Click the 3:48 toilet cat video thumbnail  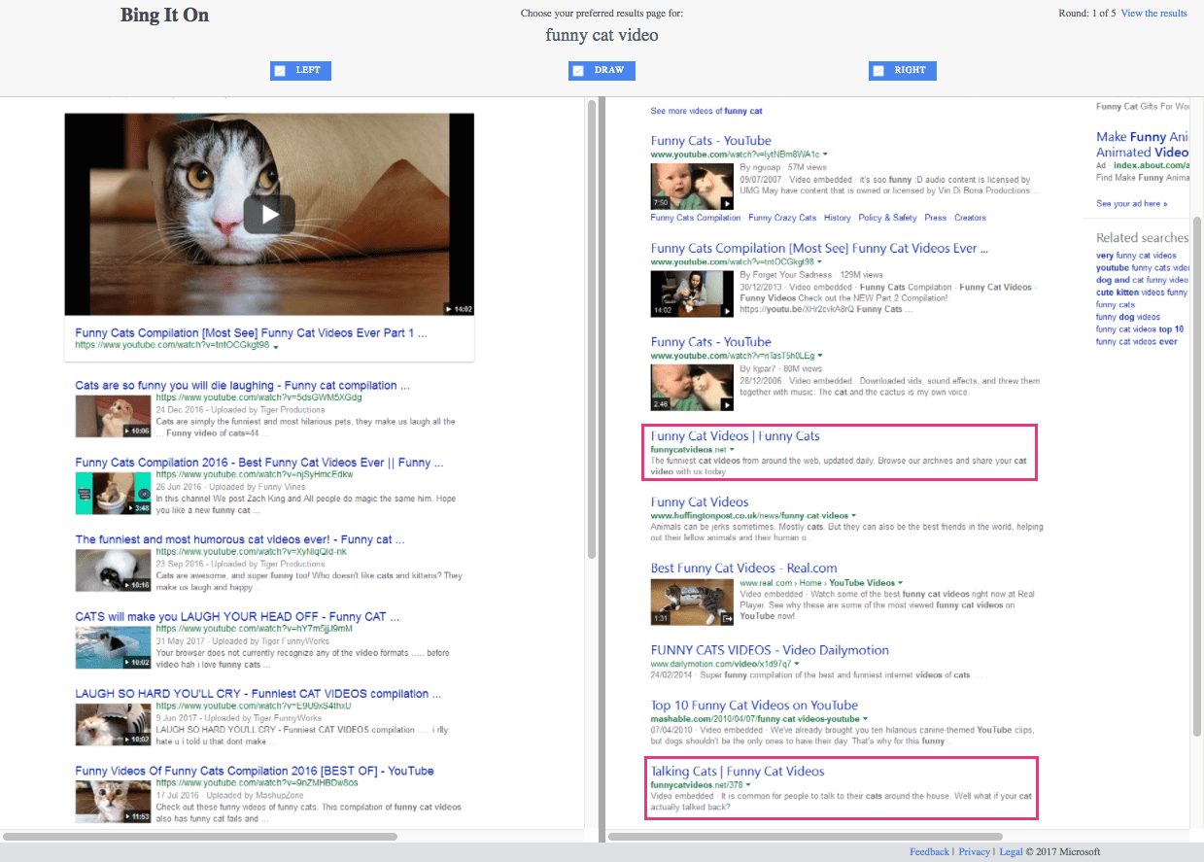click(113, 494)
